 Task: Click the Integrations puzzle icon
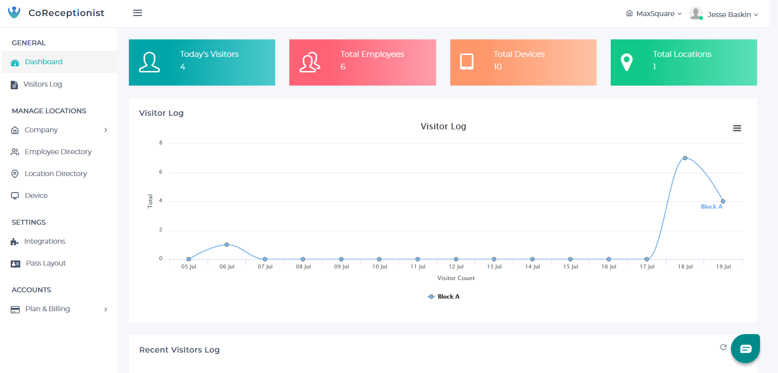pyautogui.click(x=15, y=242)
